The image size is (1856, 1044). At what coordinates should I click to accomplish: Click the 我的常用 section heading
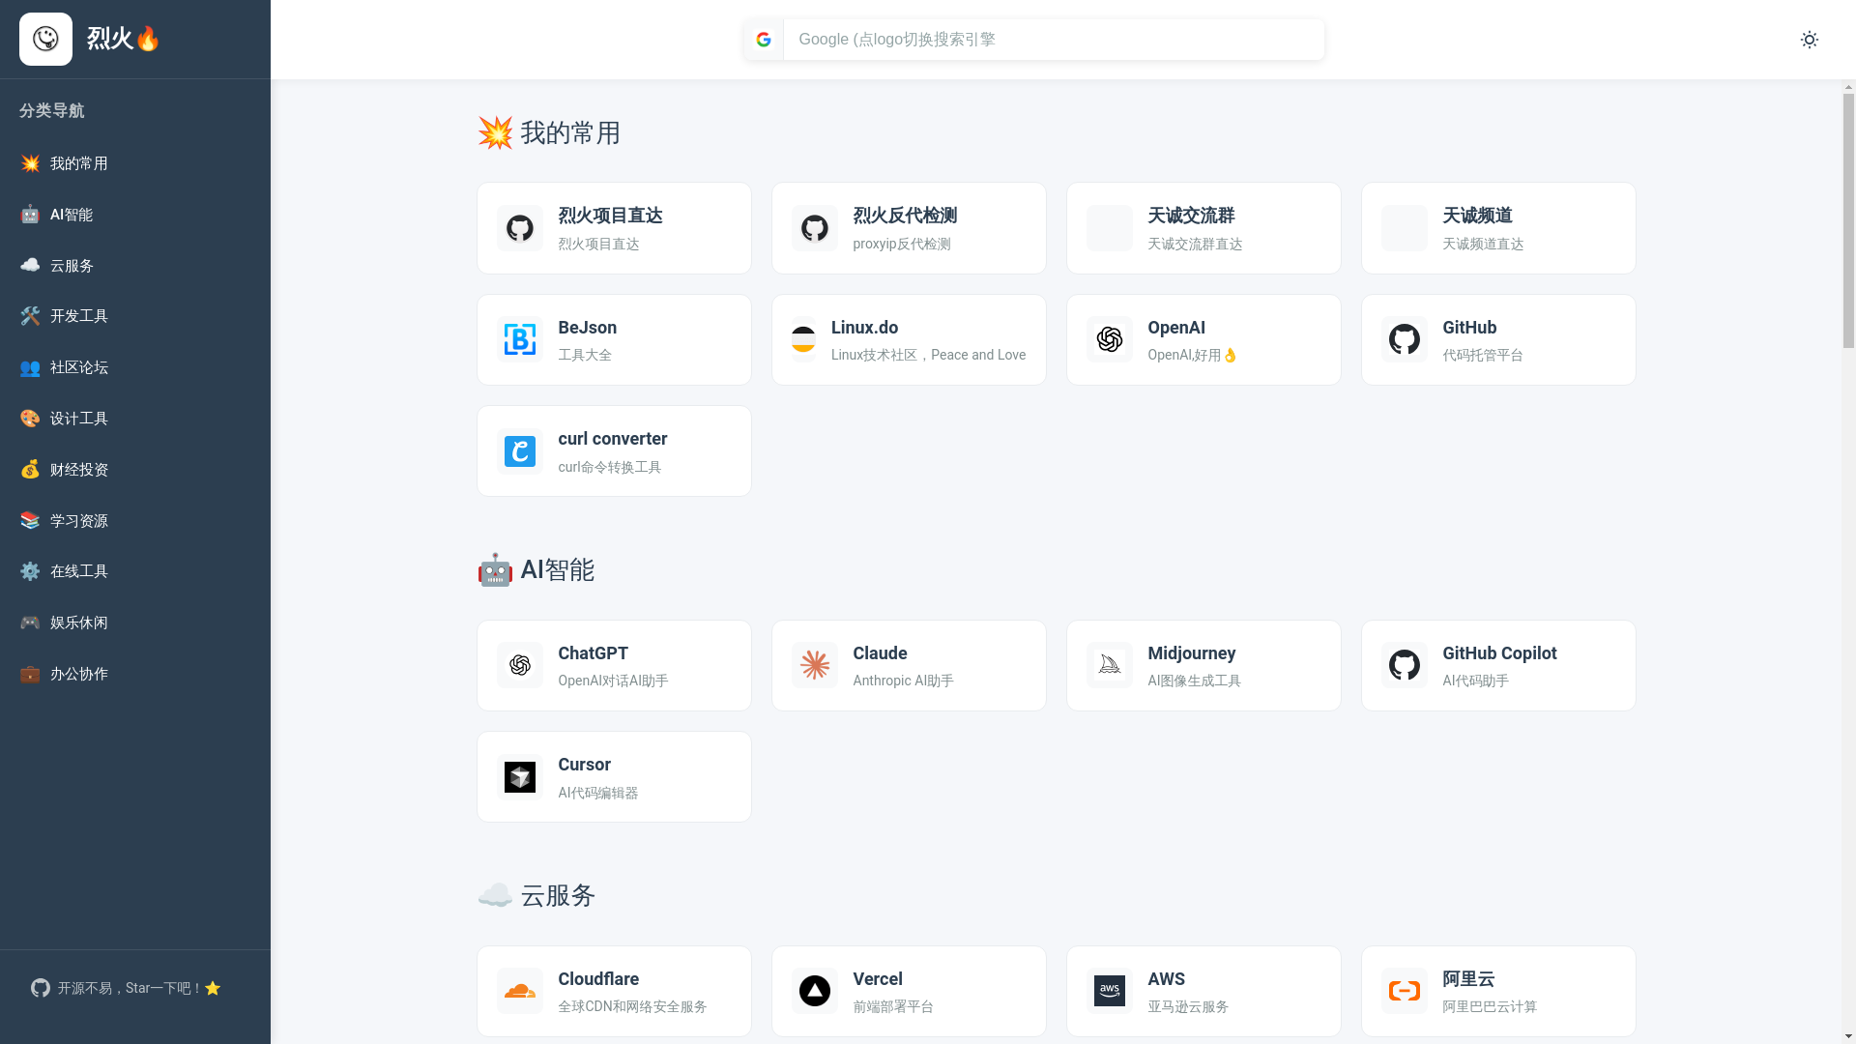coord(549,132)
